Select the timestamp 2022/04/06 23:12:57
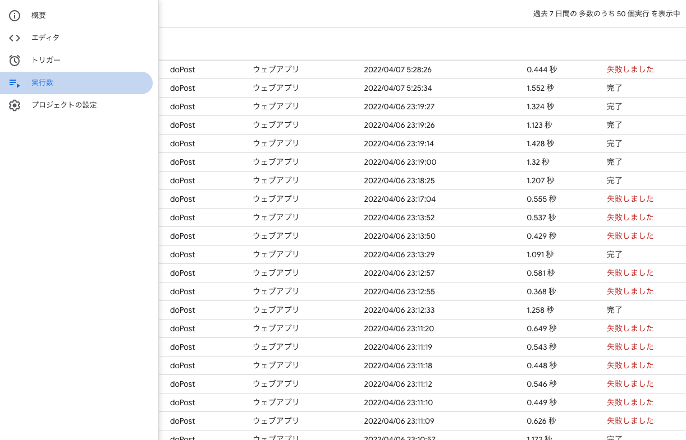This screenshot has width=686, height=440. 399,273
